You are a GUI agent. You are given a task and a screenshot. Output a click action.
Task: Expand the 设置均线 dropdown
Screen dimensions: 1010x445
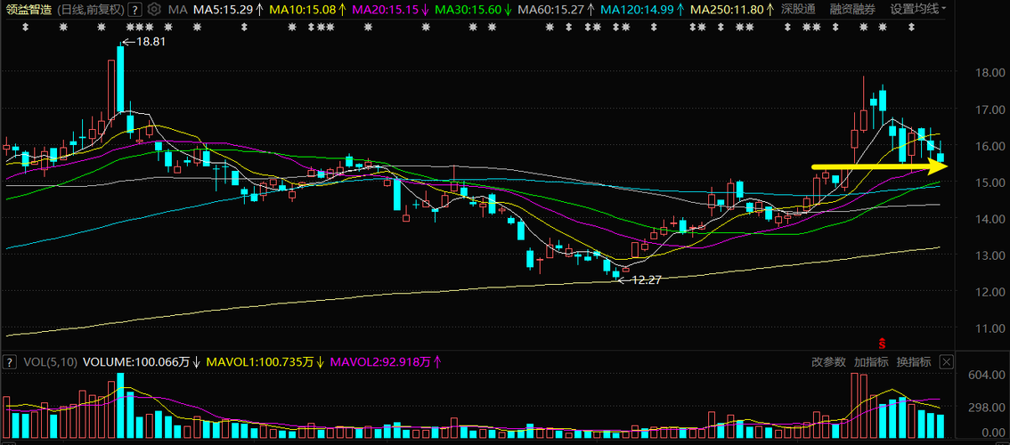click(x=918, y=10)
